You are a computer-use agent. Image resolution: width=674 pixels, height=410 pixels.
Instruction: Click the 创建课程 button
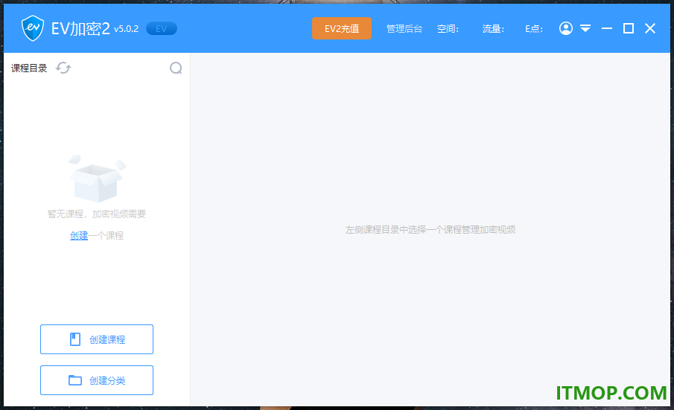97,339
